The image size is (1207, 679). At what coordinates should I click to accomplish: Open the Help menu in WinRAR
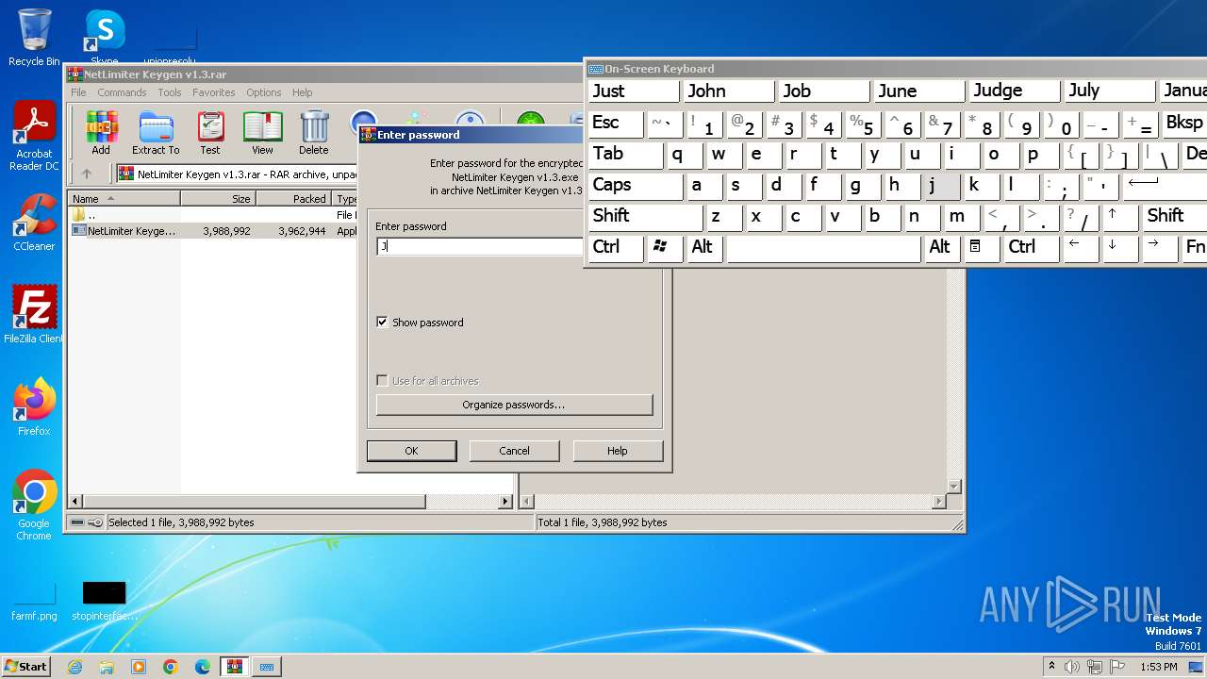pos(302,92)
